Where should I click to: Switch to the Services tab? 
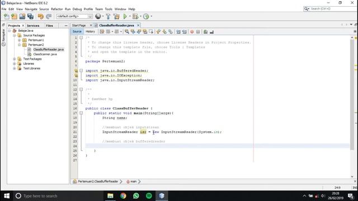(x=33, y=26)
